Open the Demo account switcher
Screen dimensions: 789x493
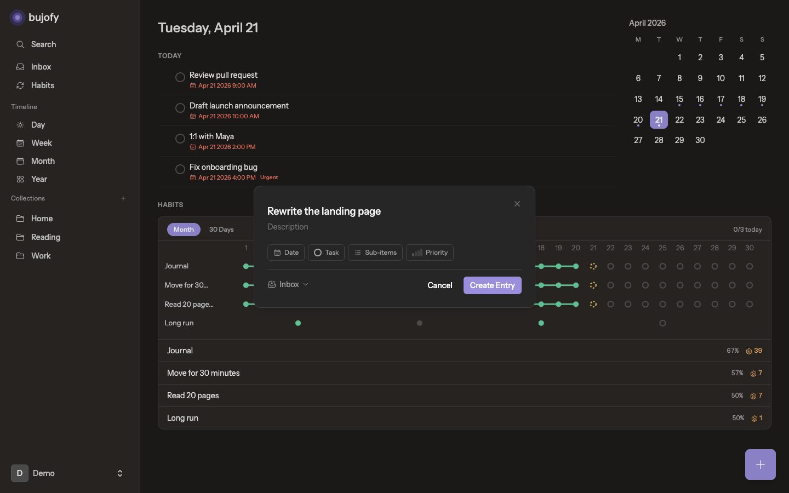pos(70,473)
